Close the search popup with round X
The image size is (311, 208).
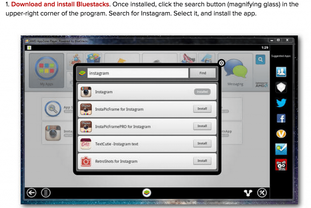221,63
